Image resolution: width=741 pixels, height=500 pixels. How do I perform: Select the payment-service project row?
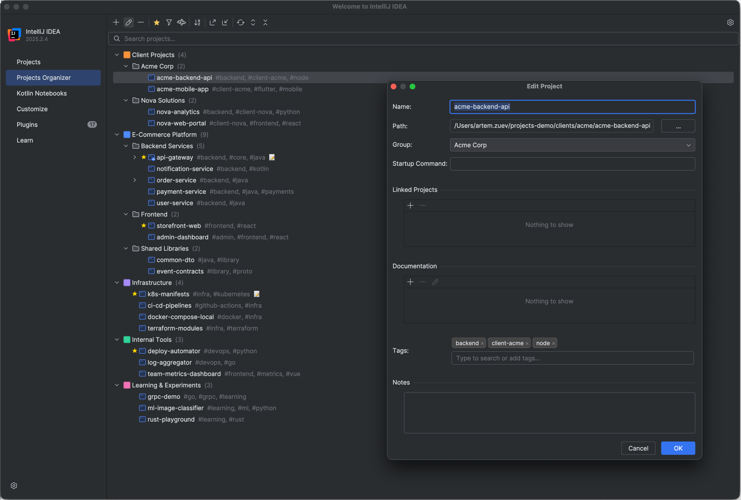point(423,191)
